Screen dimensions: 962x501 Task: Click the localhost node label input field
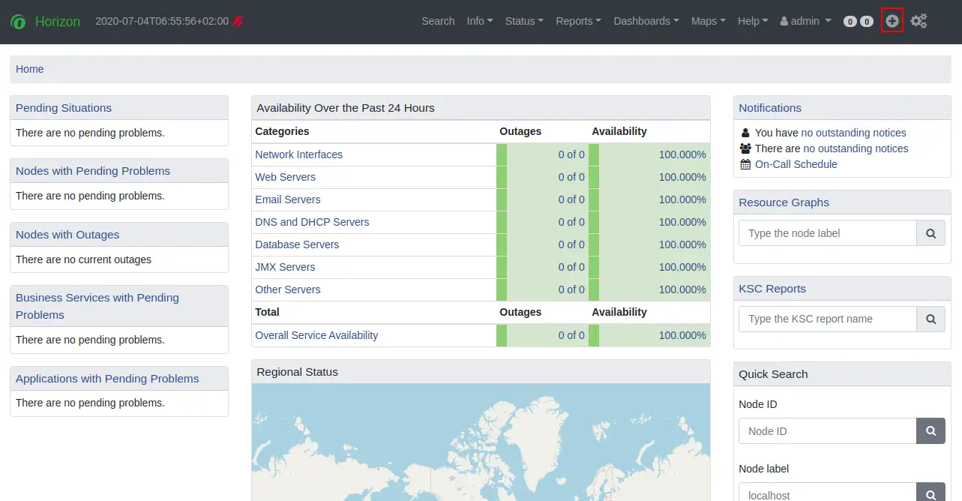coord(825,494)
